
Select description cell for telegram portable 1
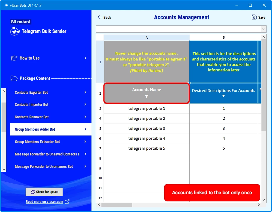pos(224,109)
